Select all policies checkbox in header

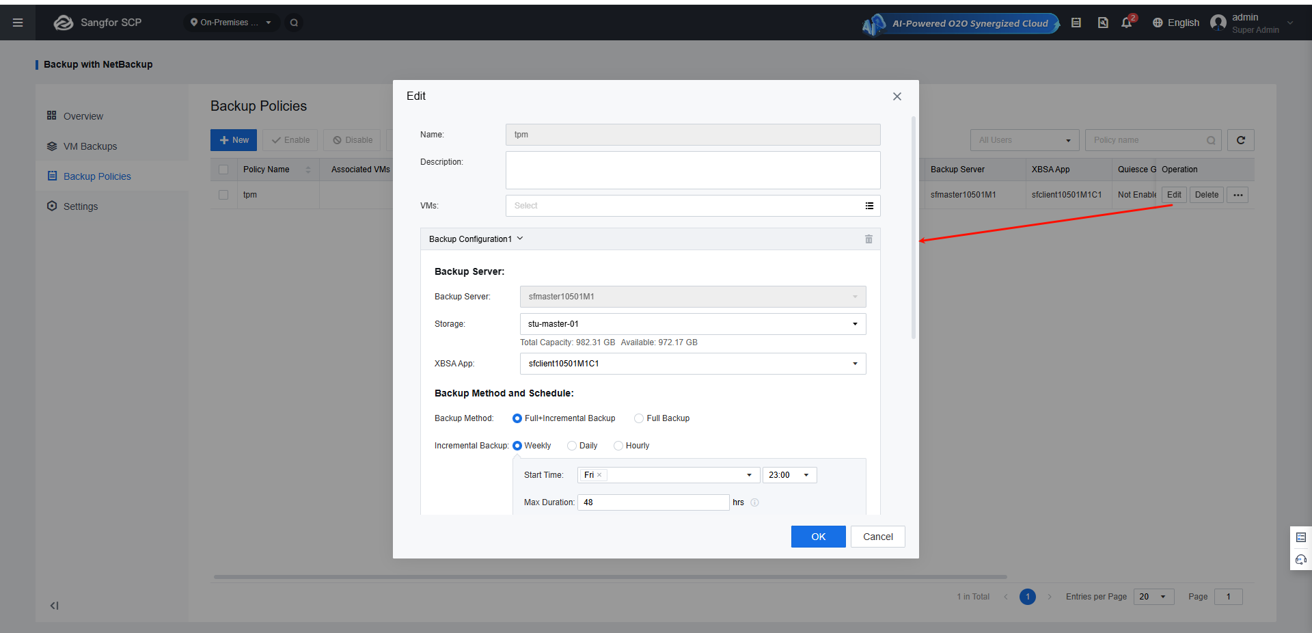(223, 170)
